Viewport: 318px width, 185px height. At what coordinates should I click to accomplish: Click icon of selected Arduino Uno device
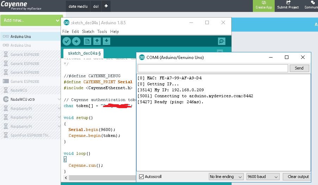(x=6, y=37)
